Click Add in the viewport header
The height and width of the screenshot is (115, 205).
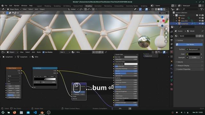(36, 9)
